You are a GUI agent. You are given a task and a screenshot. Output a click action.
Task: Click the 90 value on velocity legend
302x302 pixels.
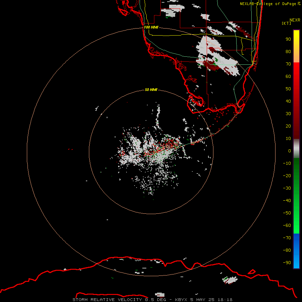tap(288, 39)
